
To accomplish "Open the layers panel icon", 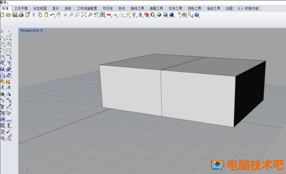I will coord(147,15).
